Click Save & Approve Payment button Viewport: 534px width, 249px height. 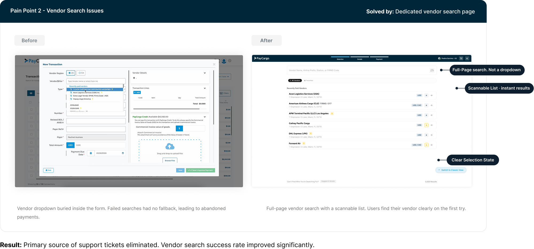(200, 170)
